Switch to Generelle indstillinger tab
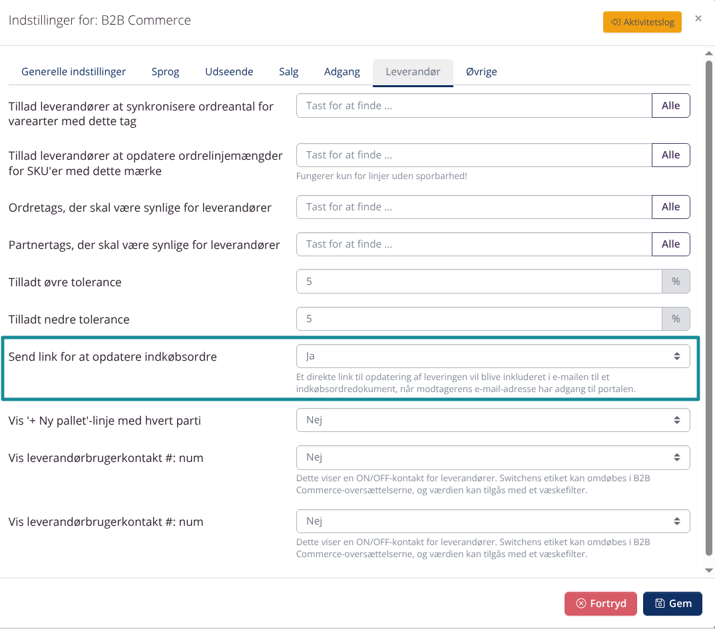The height and width of the screenshot is (629, 715). tap(73, 72)
